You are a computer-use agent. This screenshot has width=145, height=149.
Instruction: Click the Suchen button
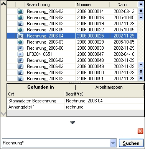[x=131, y=143]
